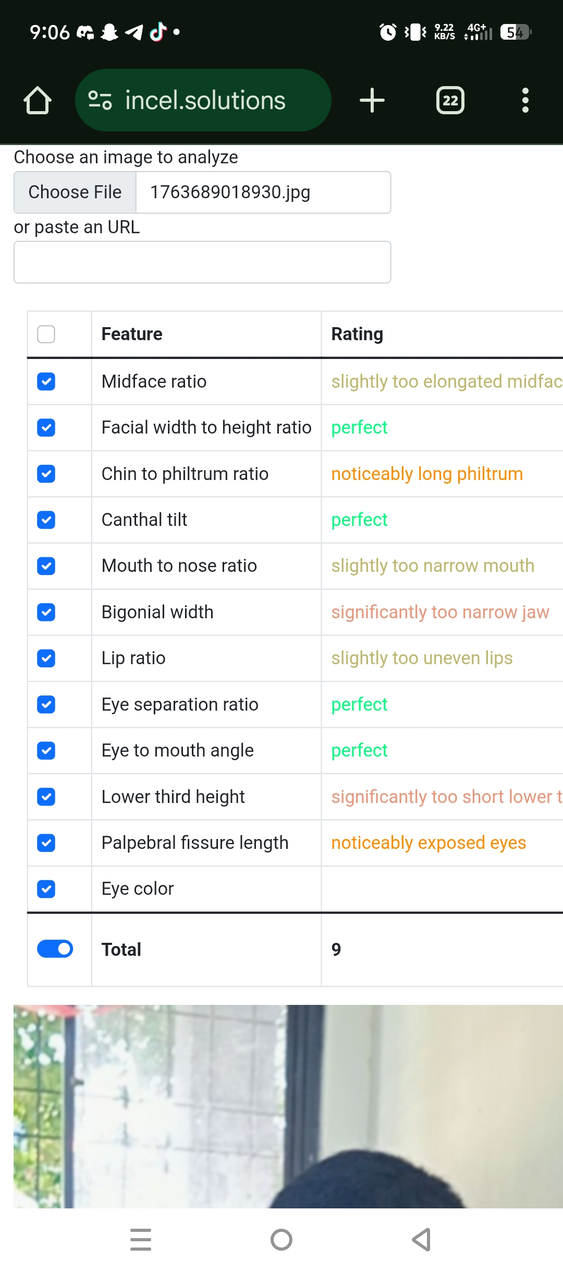Uncheck the Palpebral fissure length checkbox
The height and width of the screenshot is (1271, 563).
click(46, 843)
